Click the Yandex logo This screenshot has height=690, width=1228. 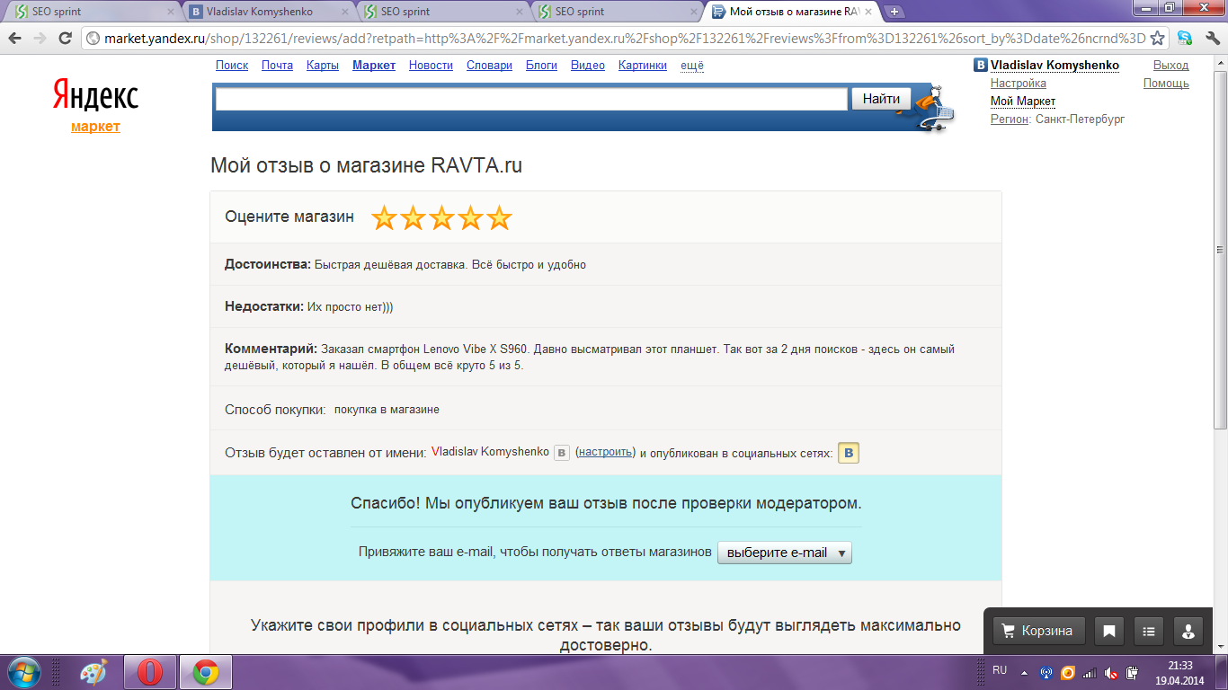pos(95,94)
